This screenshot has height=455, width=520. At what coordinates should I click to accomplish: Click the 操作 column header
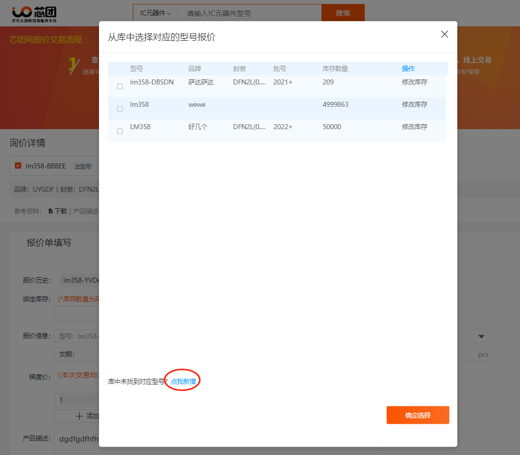click(x=408, y=69)
